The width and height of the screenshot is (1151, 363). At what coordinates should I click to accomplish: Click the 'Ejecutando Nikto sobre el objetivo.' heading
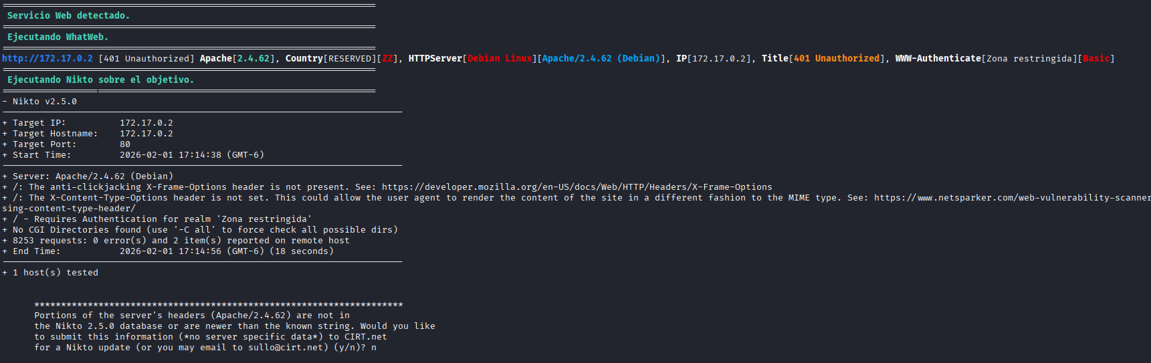point(100,80)
